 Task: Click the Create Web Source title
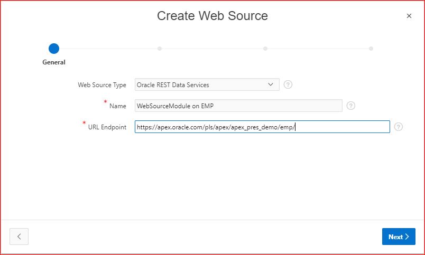[212, 16]
